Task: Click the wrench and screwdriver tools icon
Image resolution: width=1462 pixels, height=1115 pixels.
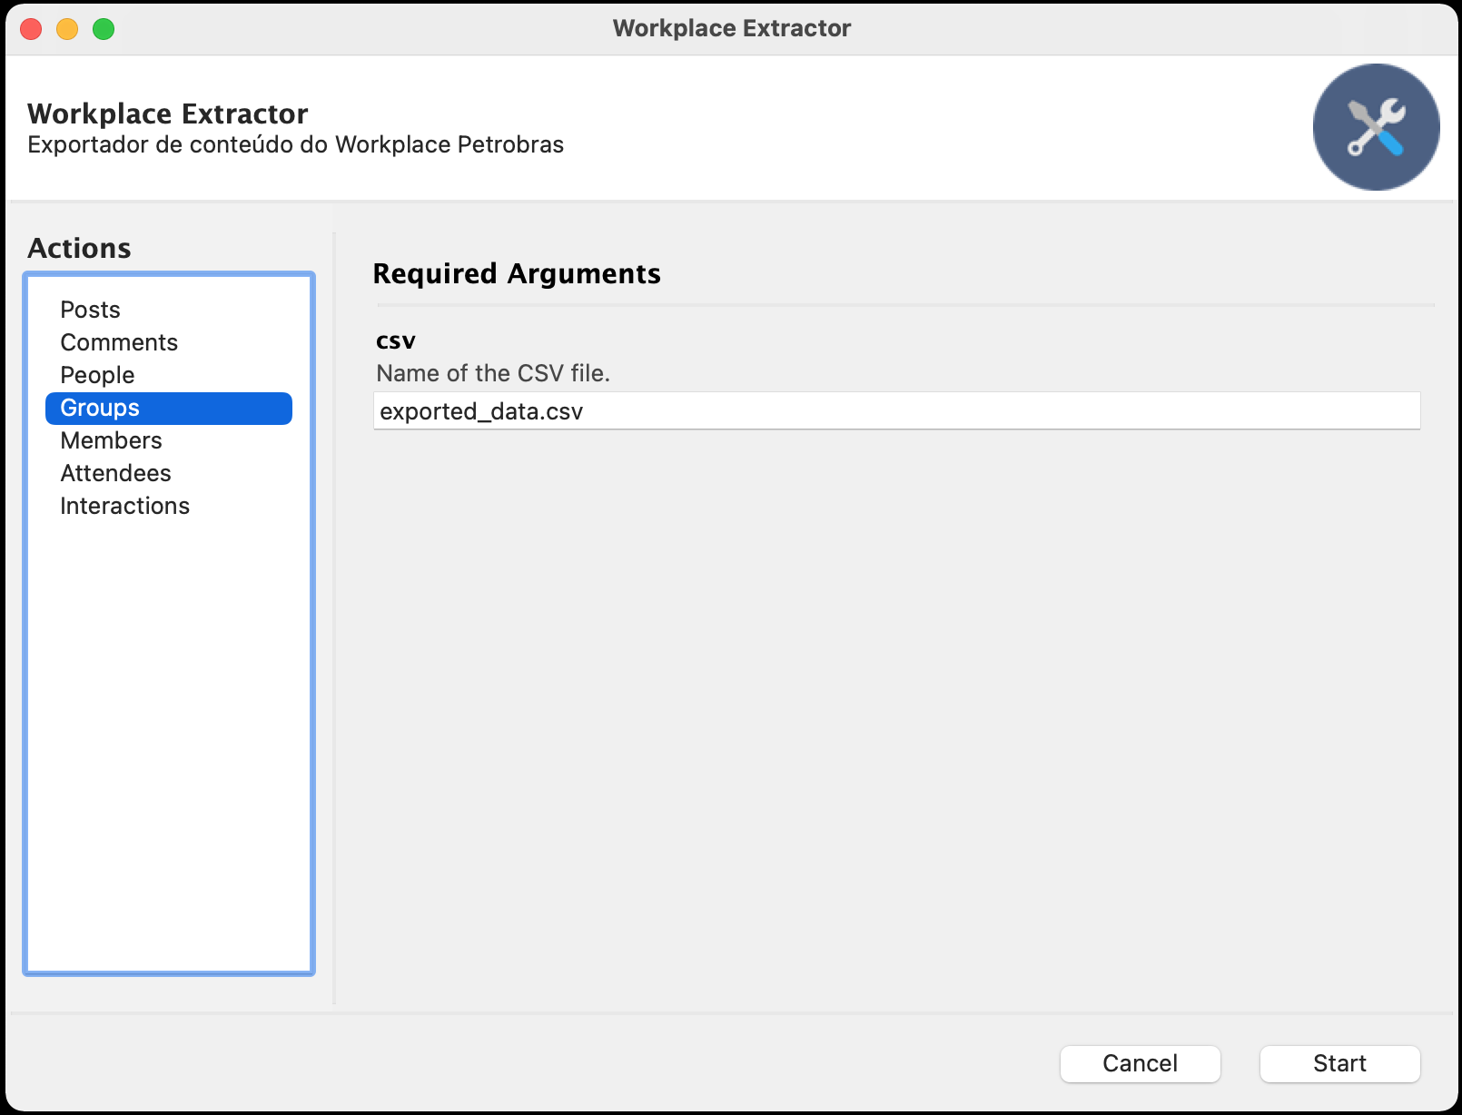Action: pyautogui.click(x=1376, y=127)
